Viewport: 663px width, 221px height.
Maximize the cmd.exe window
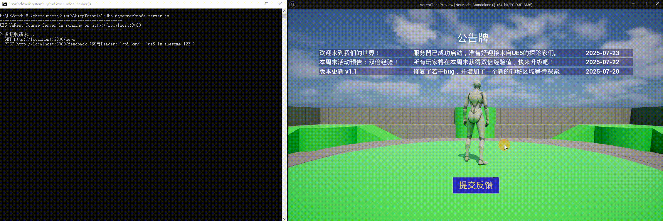coord(267,4)
